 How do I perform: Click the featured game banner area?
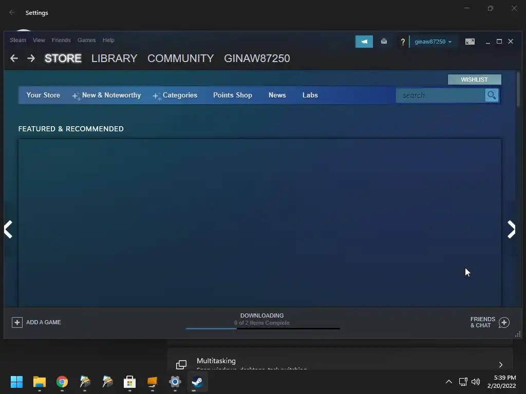tap(259, 223)
